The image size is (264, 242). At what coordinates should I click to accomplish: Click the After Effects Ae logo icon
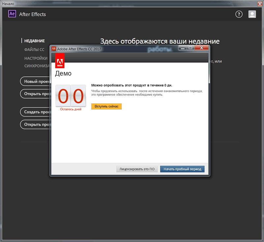point(12,14)
